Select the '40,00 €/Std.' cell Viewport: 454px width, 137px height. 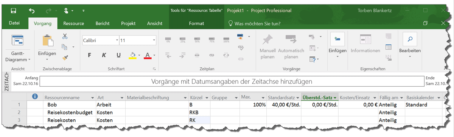pos(284,105)
